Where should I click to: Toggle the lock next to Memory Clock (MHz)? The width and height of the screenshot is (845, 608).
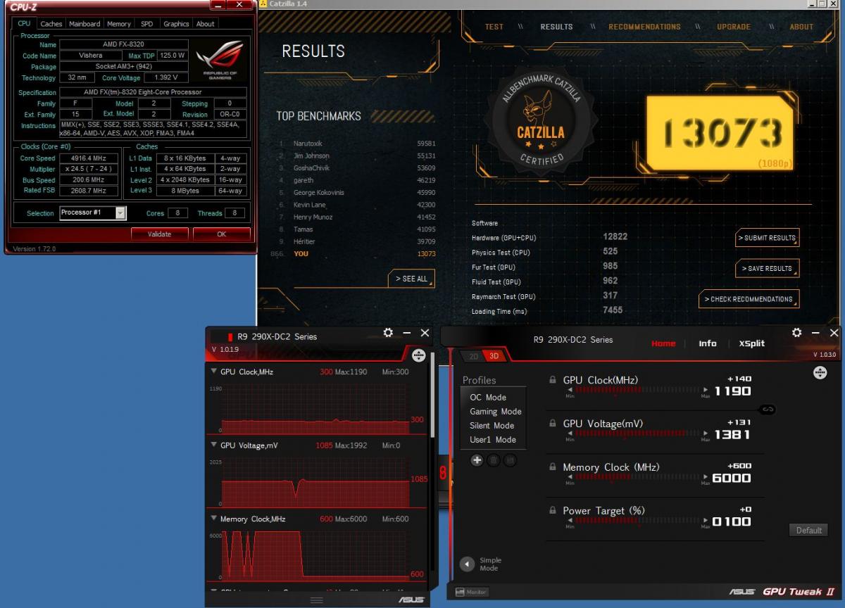pyautogui.click(x=553, y=467)
